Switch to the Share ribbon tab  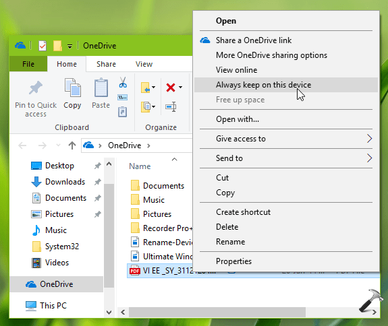pos(106,64)
